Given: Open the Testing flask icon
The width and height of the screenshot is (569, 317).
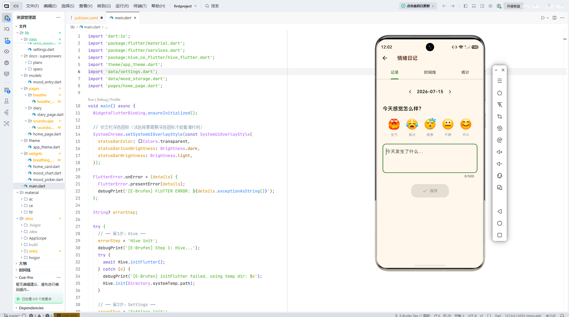Looking at the screenshot, I should coord(7,101).
